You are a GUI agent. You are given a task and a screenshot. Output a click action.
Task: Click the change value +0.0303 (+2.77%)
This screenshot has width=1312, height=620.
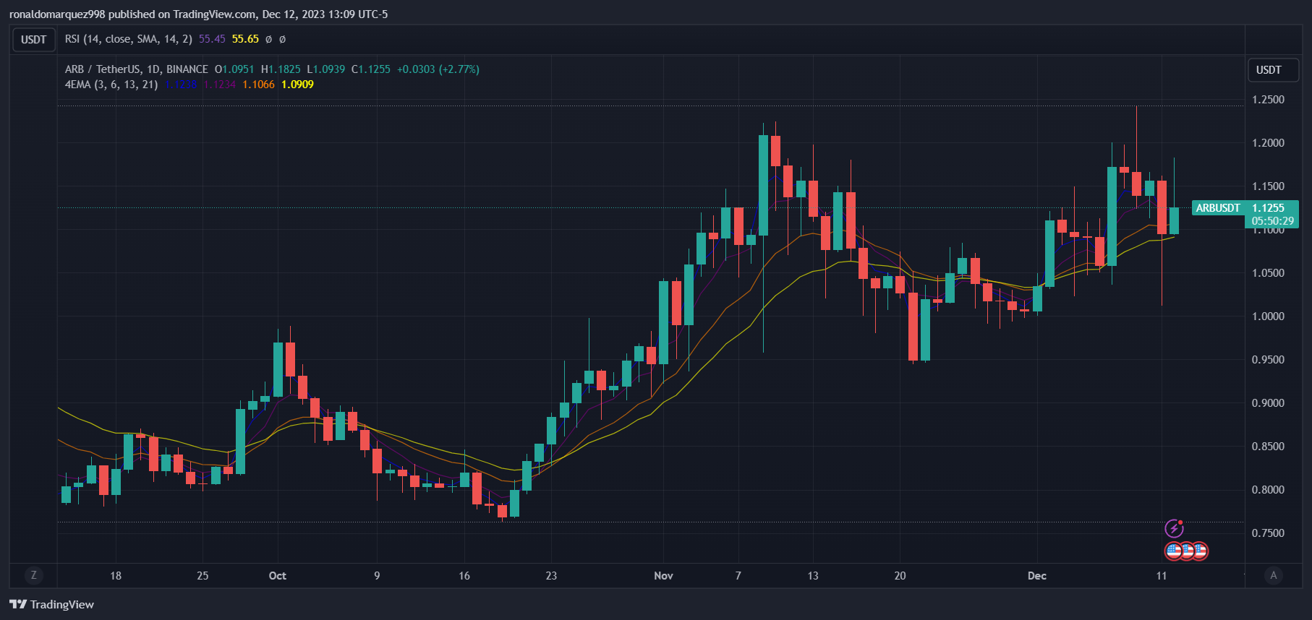coord(438,69)
